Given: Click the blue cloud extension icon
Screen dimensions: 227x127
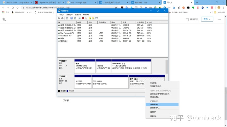Looking at the screenshot, I should [207, 8].
